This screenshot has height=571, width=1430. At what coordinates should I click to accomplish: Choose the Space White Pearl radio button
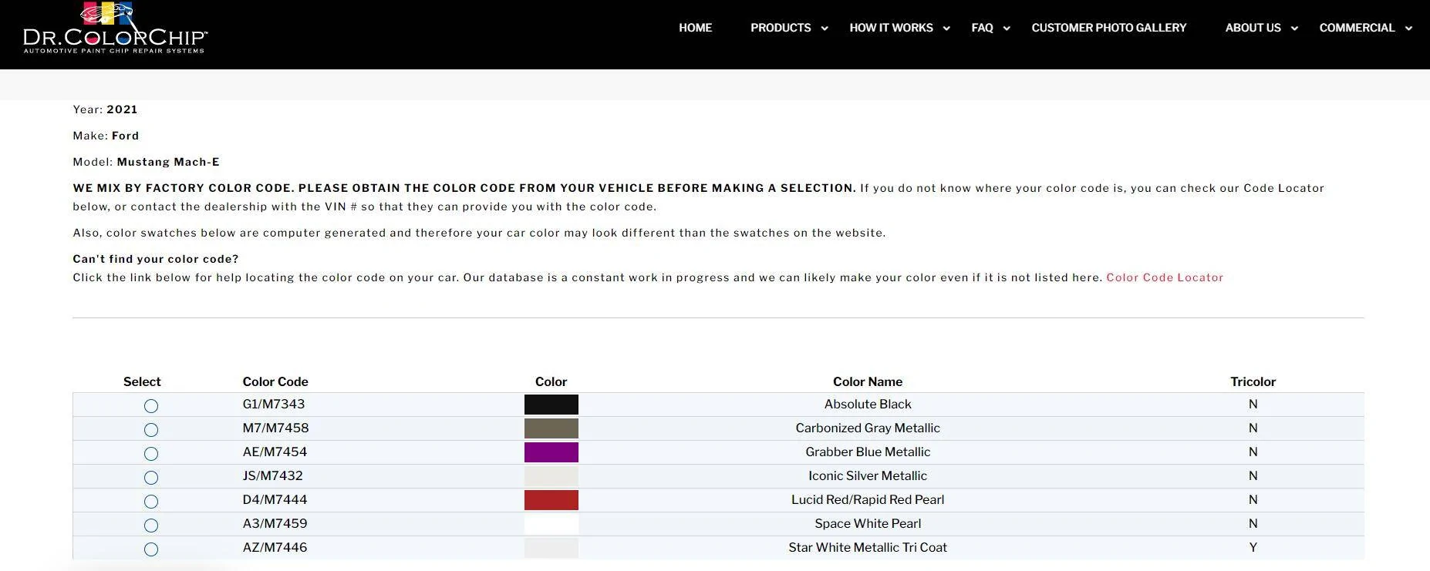point(151,526)
